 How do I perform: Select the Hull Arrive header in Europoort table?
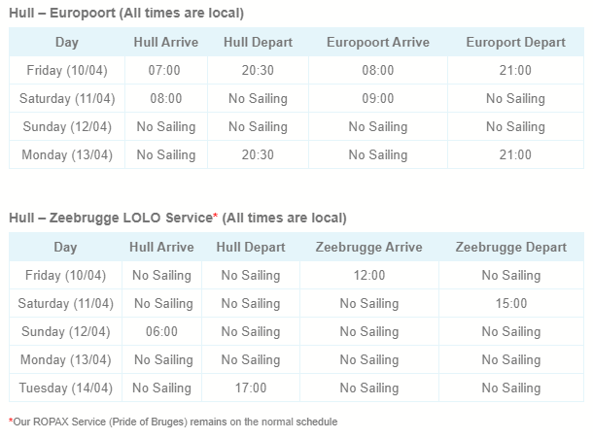pyautogui.click(x=166, y=42)
